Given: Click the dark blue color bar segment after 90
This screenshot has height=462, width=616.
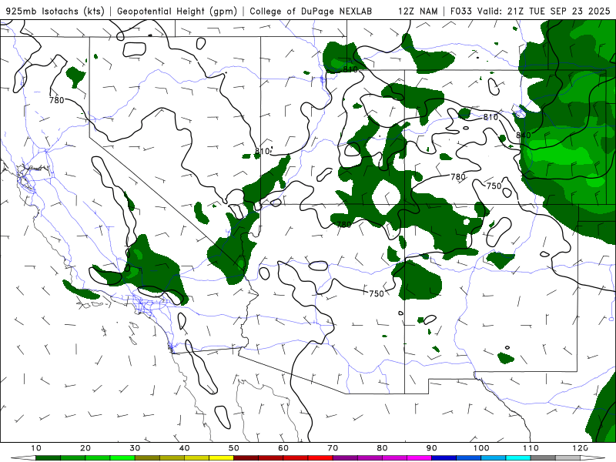Looking at the screenshot, I should pos(444,458).
